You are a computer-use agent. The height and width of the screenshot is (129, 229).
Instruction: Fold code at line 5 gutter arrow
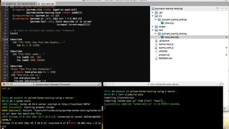(7, 19)
